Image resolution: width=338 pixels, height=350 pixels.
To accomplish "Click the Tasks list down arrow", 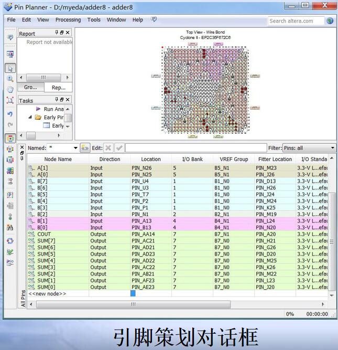I will [68, 126].
